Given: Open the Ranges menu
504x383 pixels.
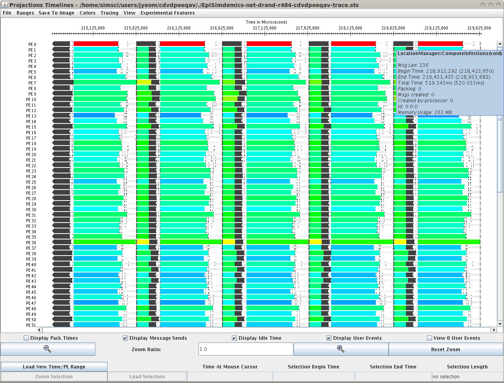Looking at the screenshot, I should (x=25, y=13).
